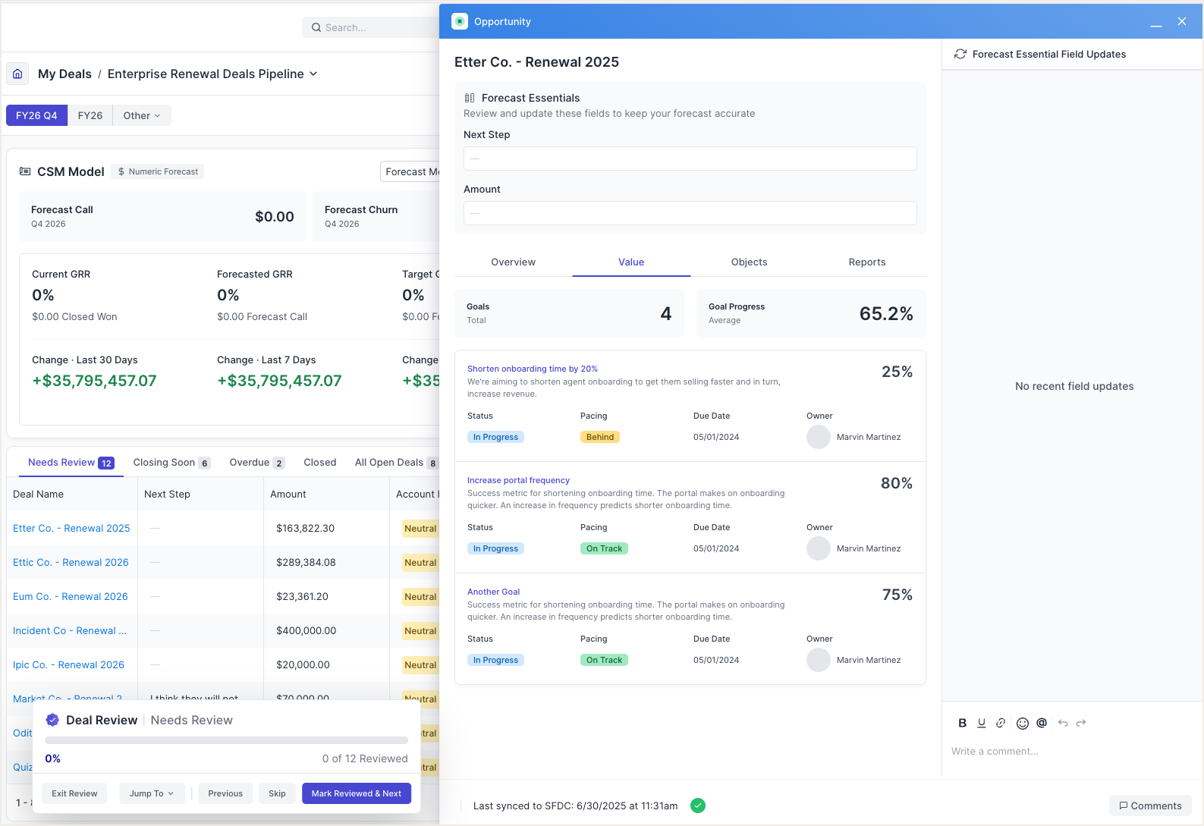The image size is (1204, 826).
Task: Click the home icon in breadcrumb
Action: pos(17,74)
